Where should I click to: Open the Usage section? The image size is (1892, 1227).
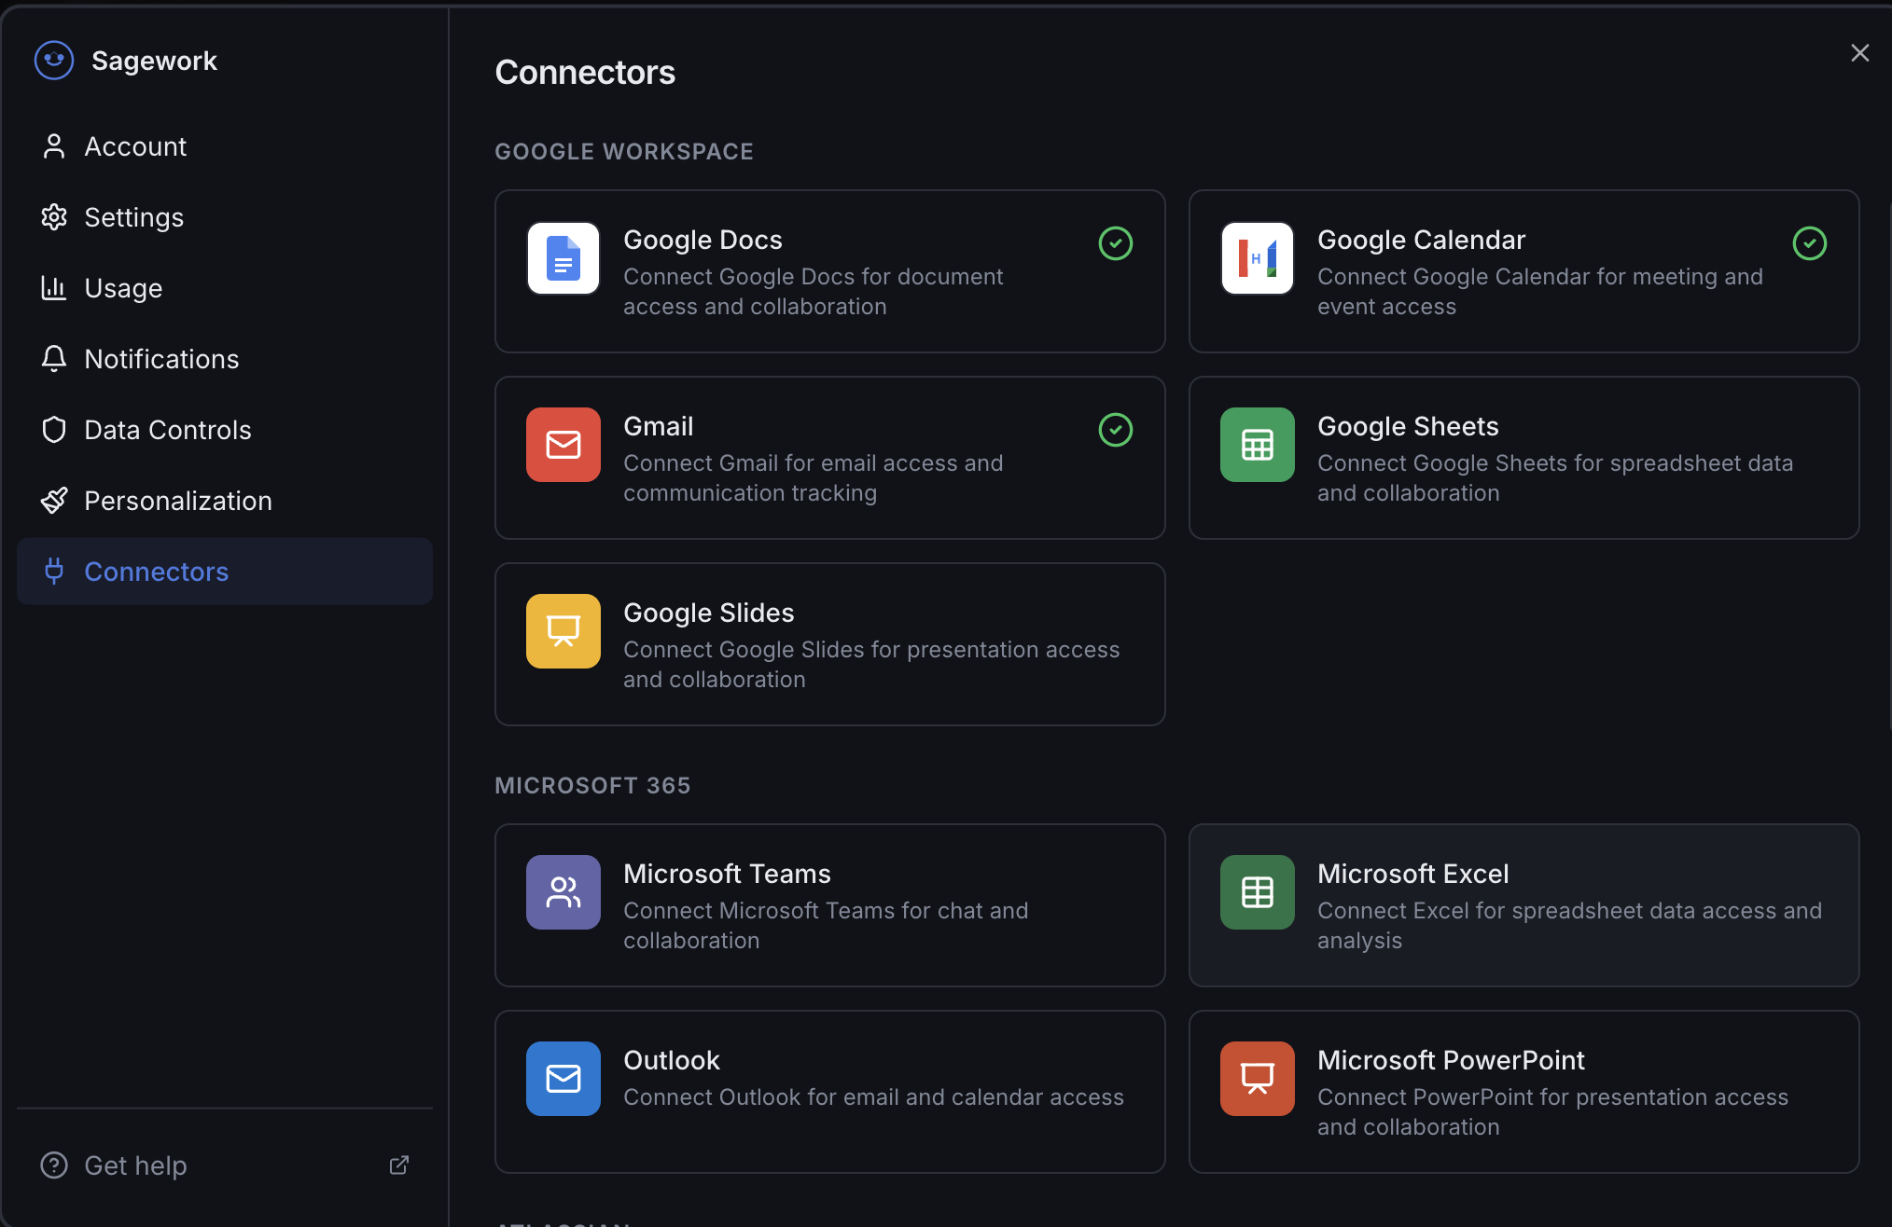(123, 287)
